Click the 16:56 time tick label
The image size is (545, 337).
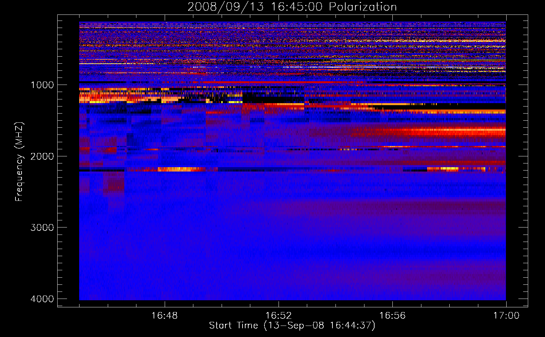(x=392, y=316)
